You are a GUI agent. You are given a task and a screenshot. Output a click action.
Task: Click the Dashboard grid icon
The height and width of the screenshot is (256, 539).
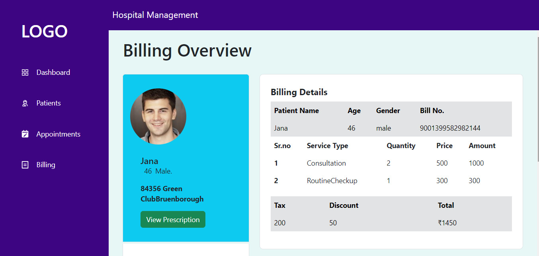tap(25, 72)
